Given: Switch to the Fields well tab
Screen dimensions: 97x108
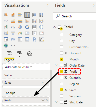Looking at the screenshot, I should 9,54.
